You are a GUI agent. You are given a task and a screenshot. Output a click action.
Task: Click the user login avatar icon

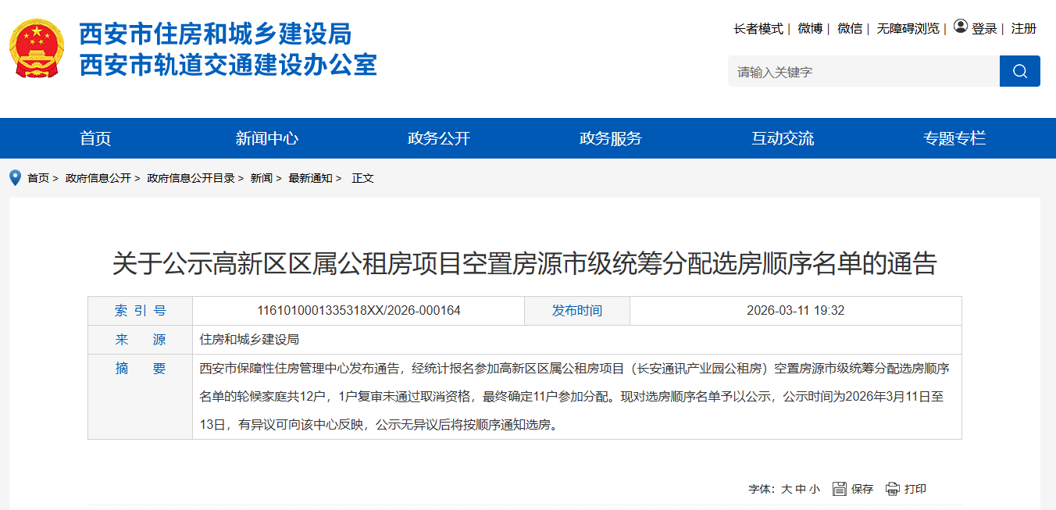(960, 27)
